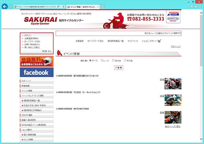
Task: Open HONDA純正パーツ通信販売 in the sidebar
Action: pyautogui.click(x=37, y=125)
